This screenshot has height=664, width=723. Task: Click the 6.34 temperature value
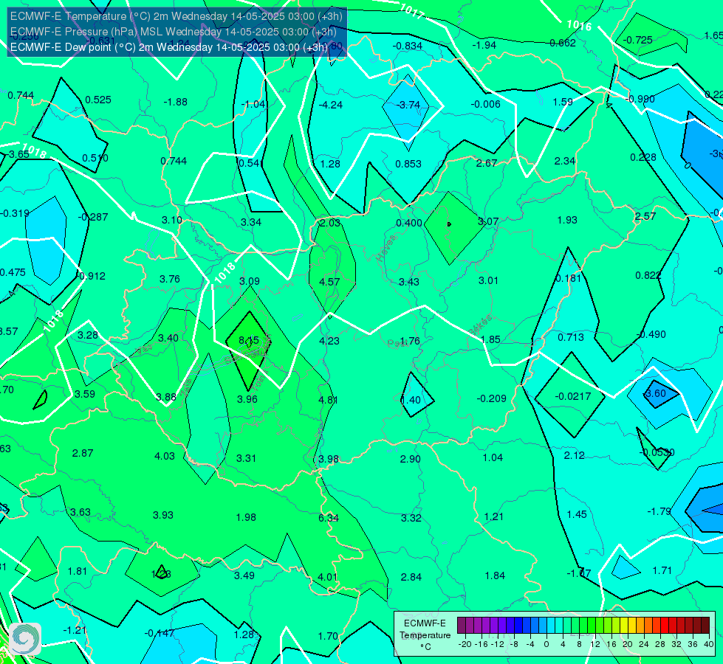pyautogui.click(x=329, y=518)
